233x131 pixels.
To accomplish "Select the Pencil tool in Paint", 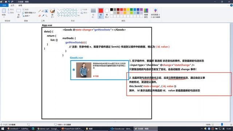I will click(40, 11).
